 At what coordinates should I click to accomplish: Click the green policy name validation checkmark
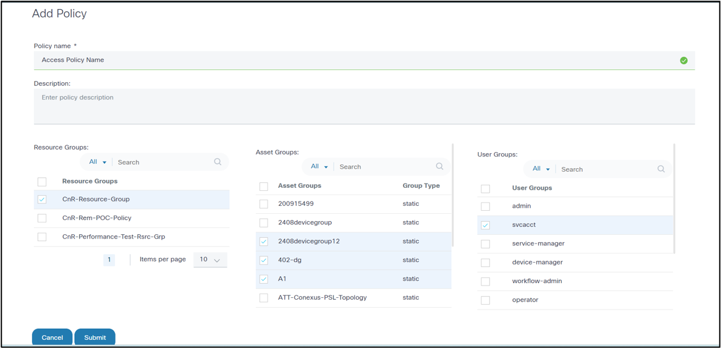click(683, 61)
